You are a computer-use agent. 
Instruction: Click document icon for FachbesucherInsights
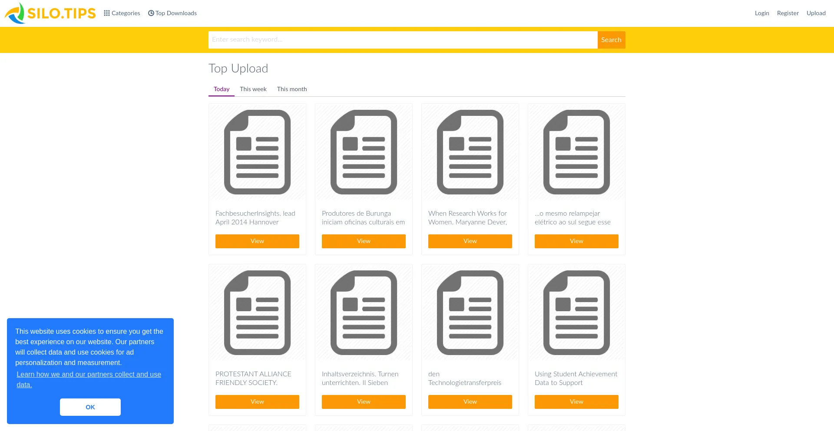coord(257,152)
